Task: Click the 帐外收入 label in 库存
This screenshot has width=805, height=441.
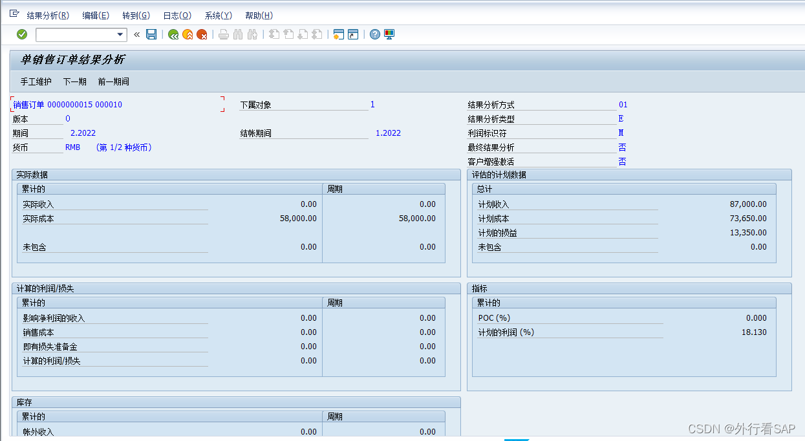Action: pos(38,432)
